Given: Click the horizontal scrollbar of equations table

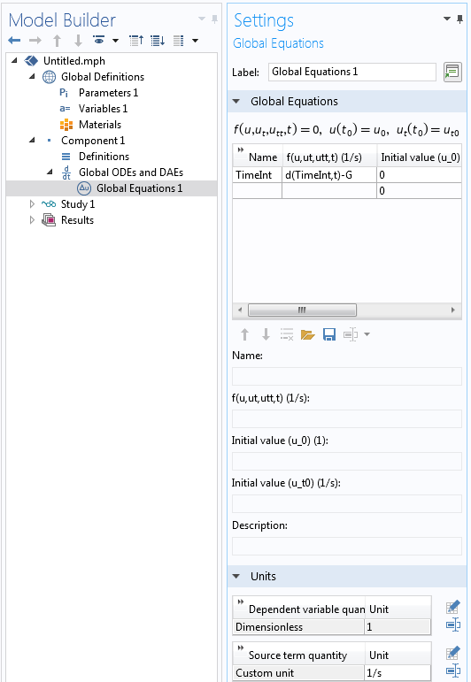Looking at the screenshot, I should [302, 310].
